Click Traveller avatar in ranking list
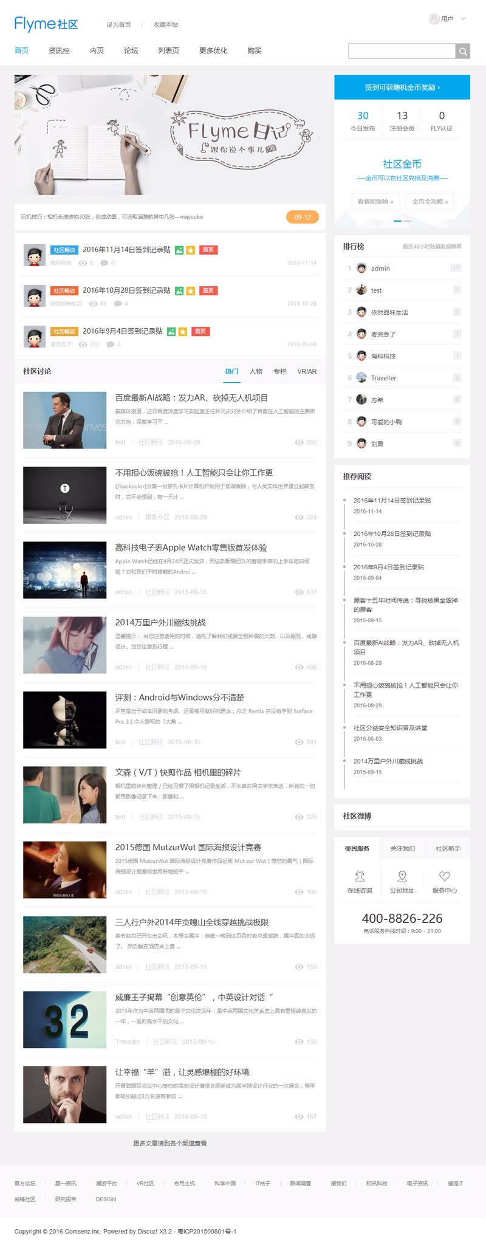This screenshot has height=1245, width=486. pyautogui.click(x=361, y=377)
